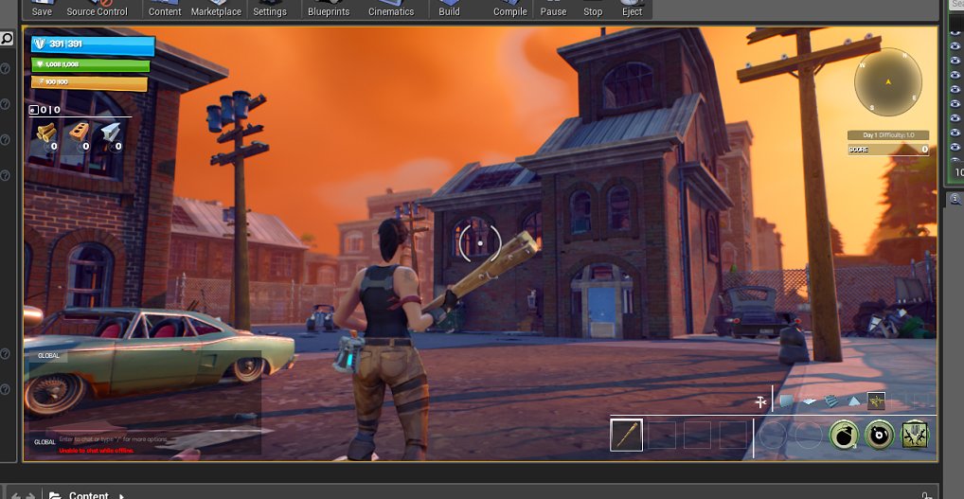Eject from the player controller
The width and height of the screenshot is (964, 499).
(633, 9)
